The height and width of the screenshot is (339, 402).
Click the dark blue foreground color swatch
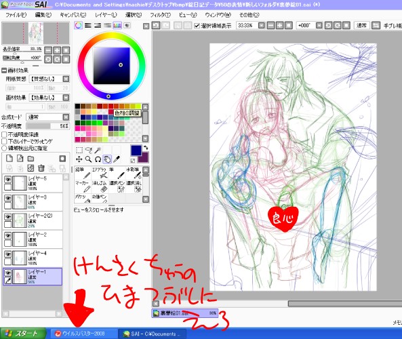(136, 151)
